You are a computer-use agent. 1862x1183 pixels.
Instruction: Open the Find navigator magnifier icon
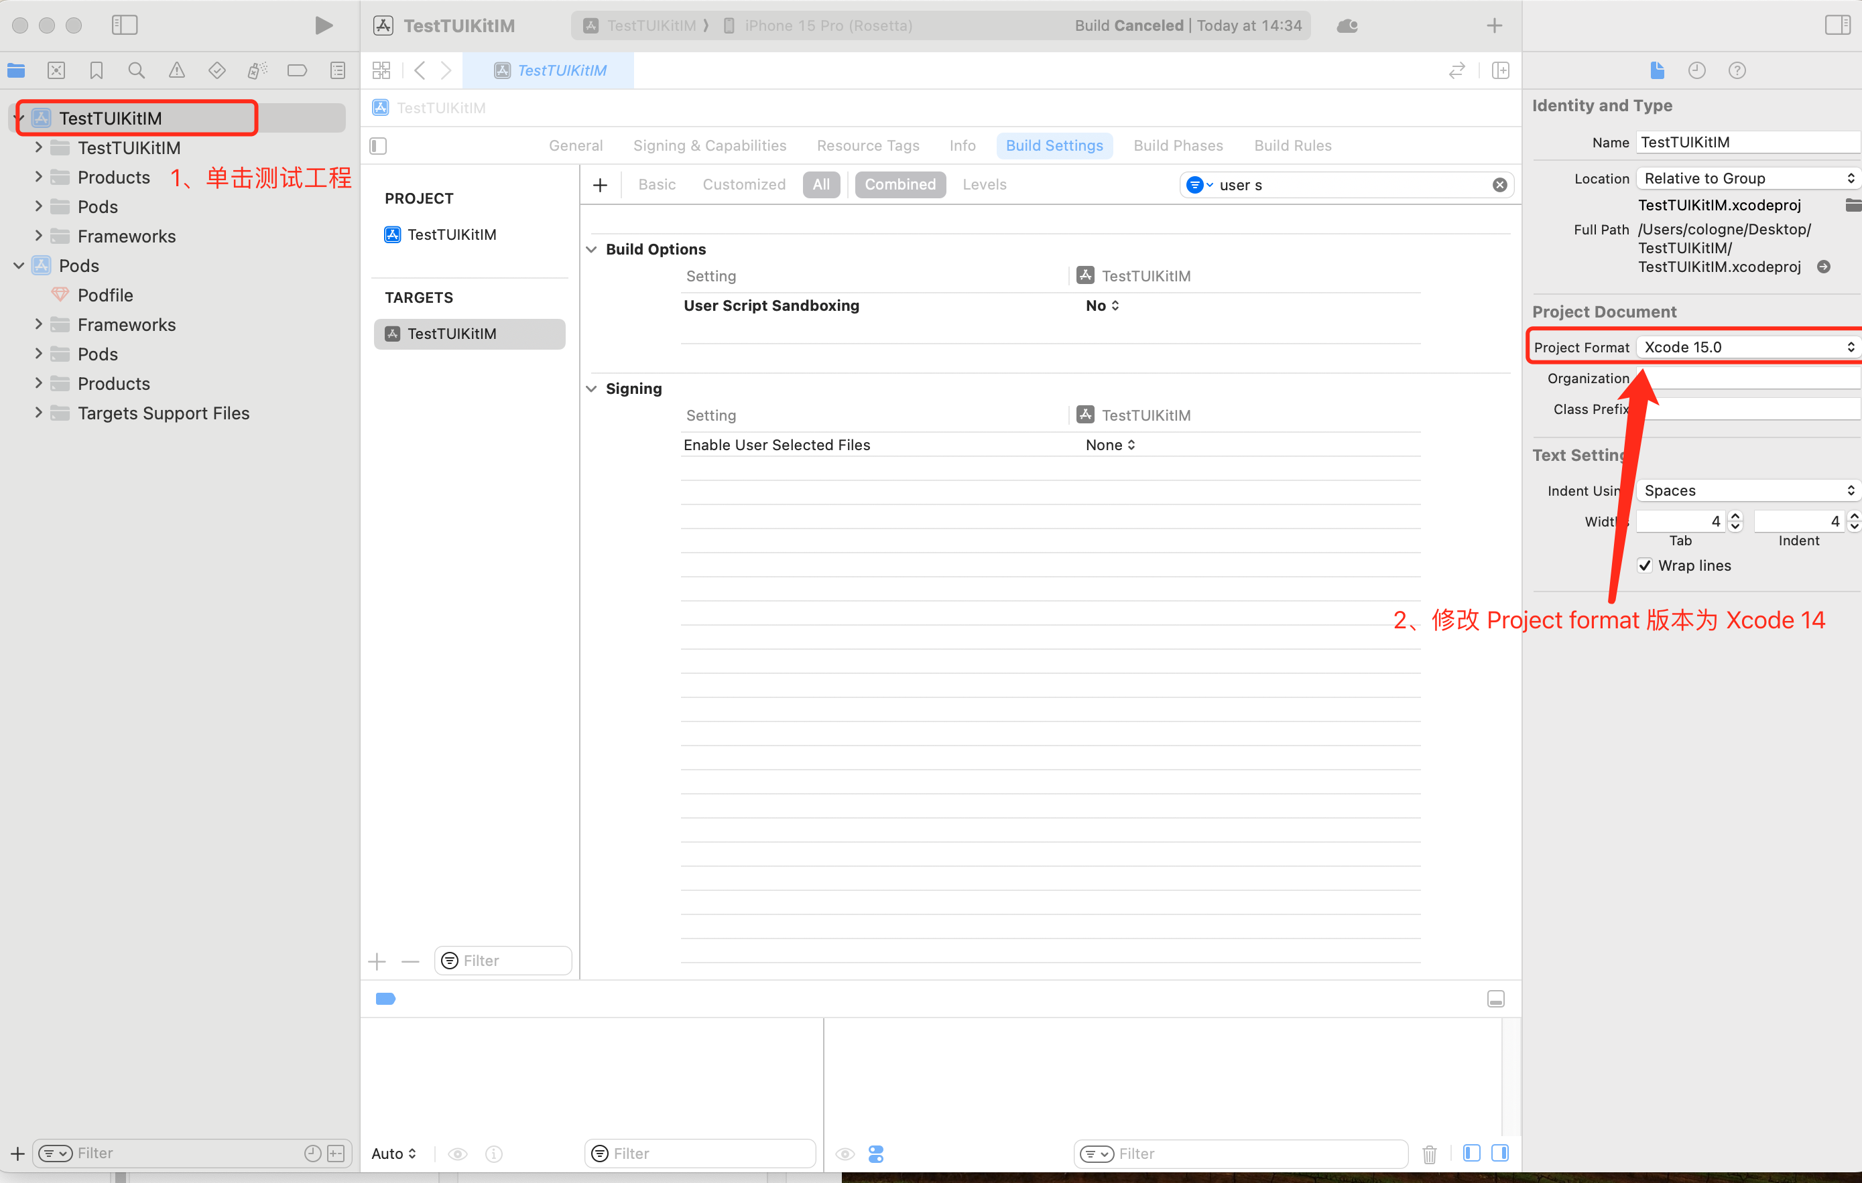click(x=136, y=71)
